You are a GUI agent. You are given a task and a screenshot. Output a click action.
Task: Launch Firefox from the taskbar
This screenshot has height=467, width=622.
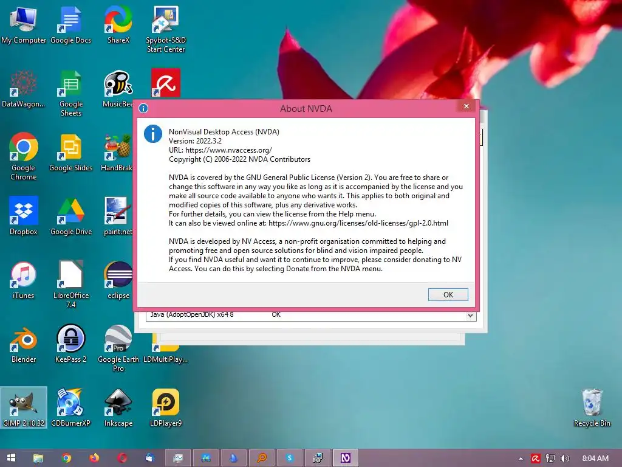[94, 458]
